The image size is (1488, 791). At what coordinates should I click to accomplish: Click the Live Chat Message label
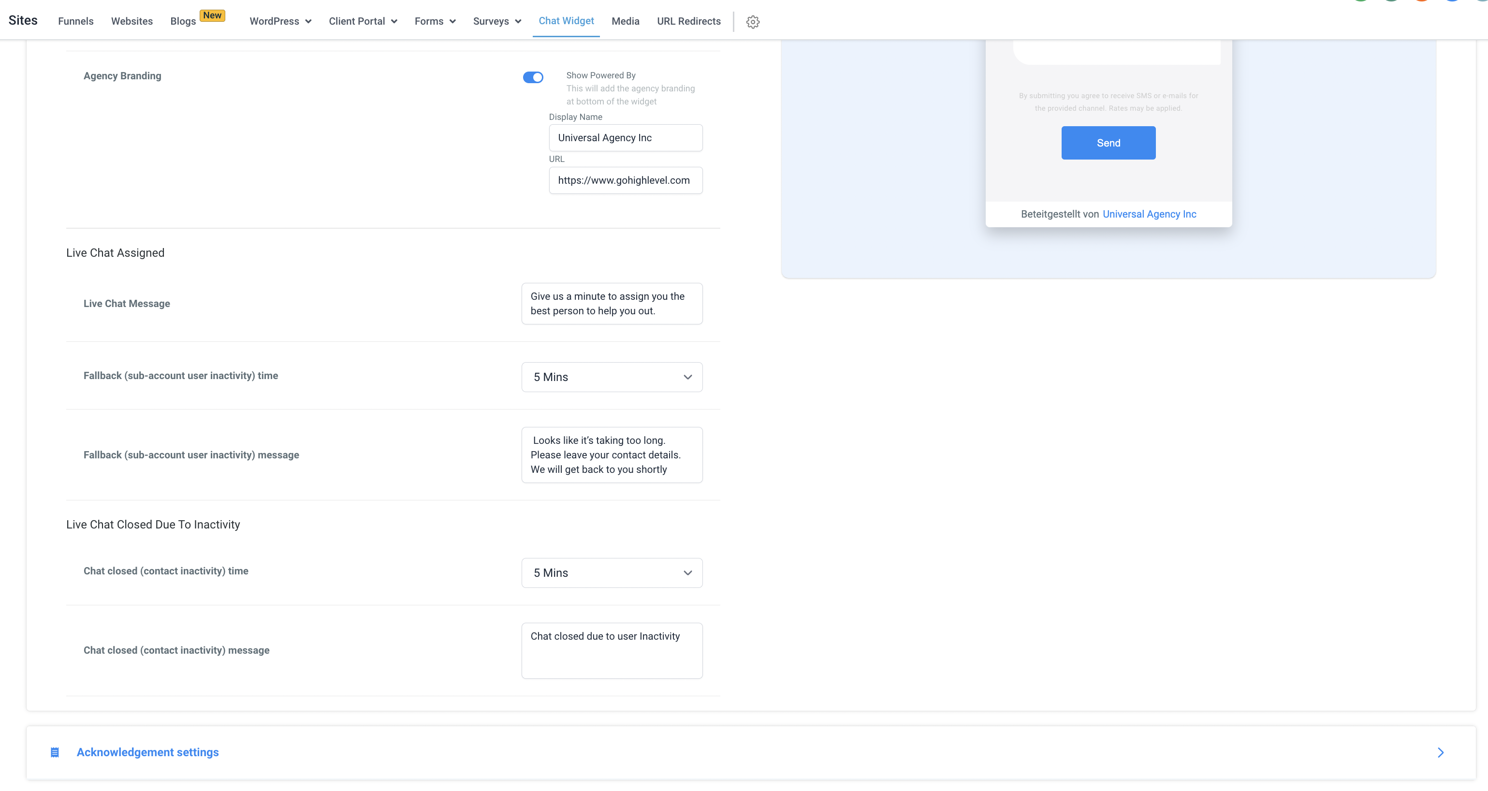click(127, 303)
